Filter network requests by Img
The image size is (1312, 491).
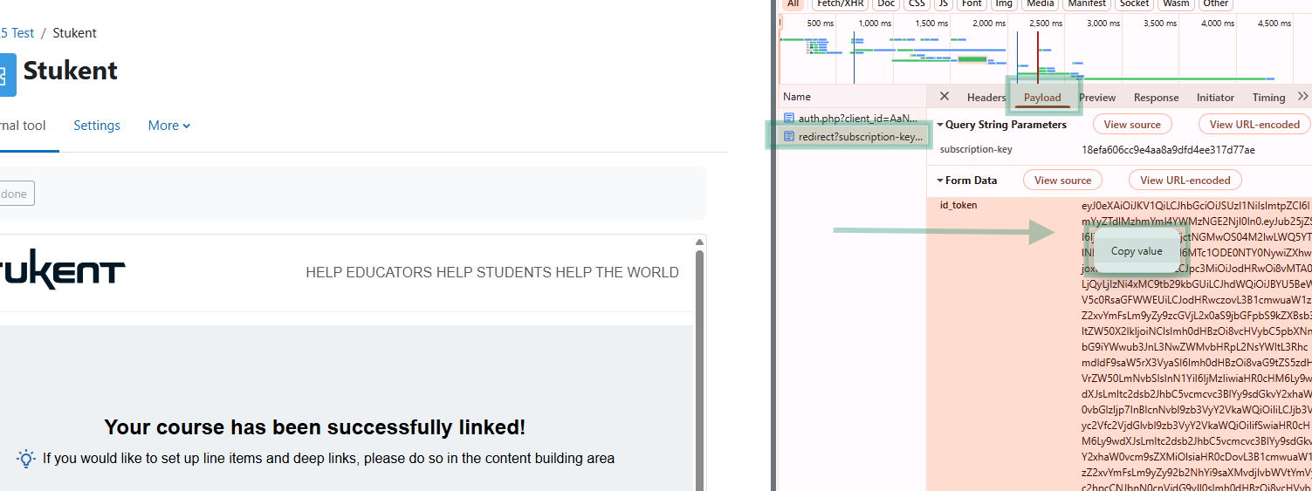pos(1005,3)
